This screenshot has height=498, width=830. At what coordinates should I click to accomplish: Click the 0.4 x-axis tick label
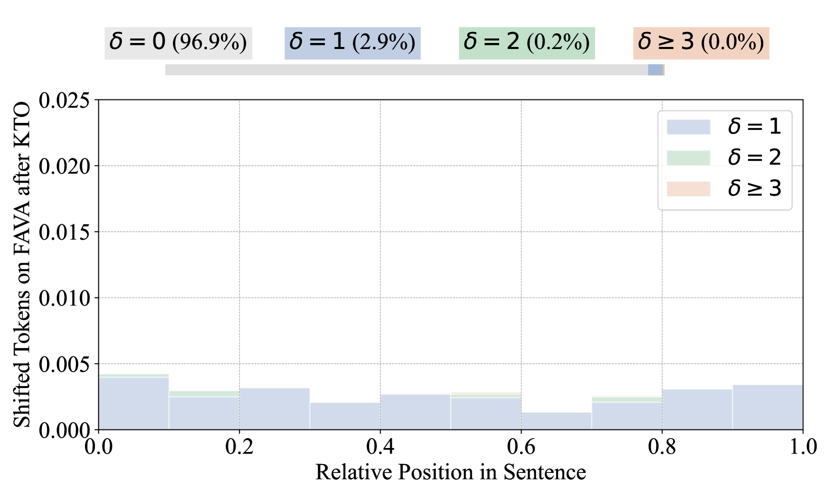click(380, 447)
